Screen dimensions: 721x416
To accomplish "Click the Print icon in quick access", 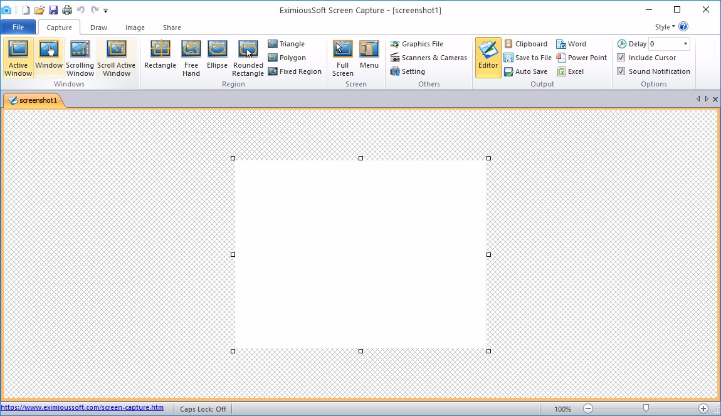I will [x=67, y=9].
